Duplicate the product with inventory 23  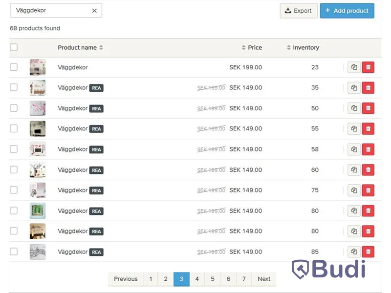[x=354, y=67]
